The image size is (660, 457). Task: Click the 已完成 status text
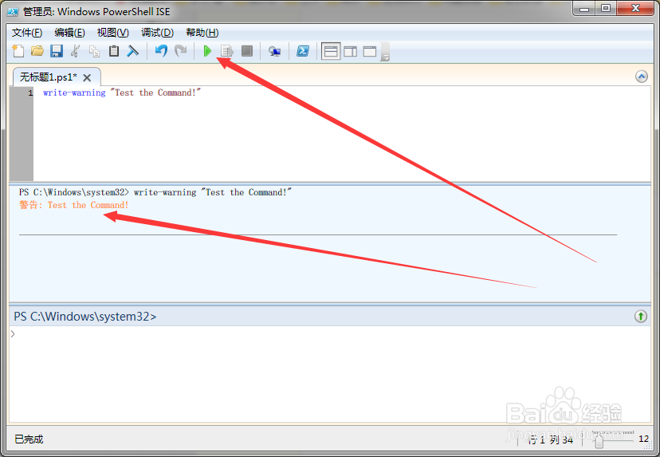[29, 439]
